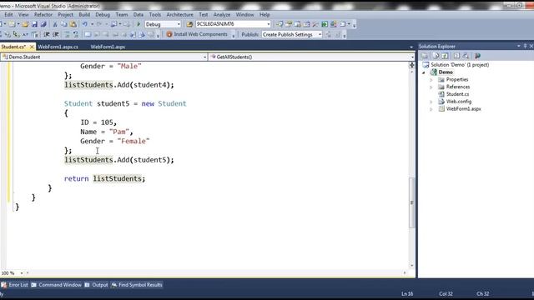Viewport: 534px width, 300px height.
Task: Select Student.cs in Solution Explorer
Action: click(457, 94)
